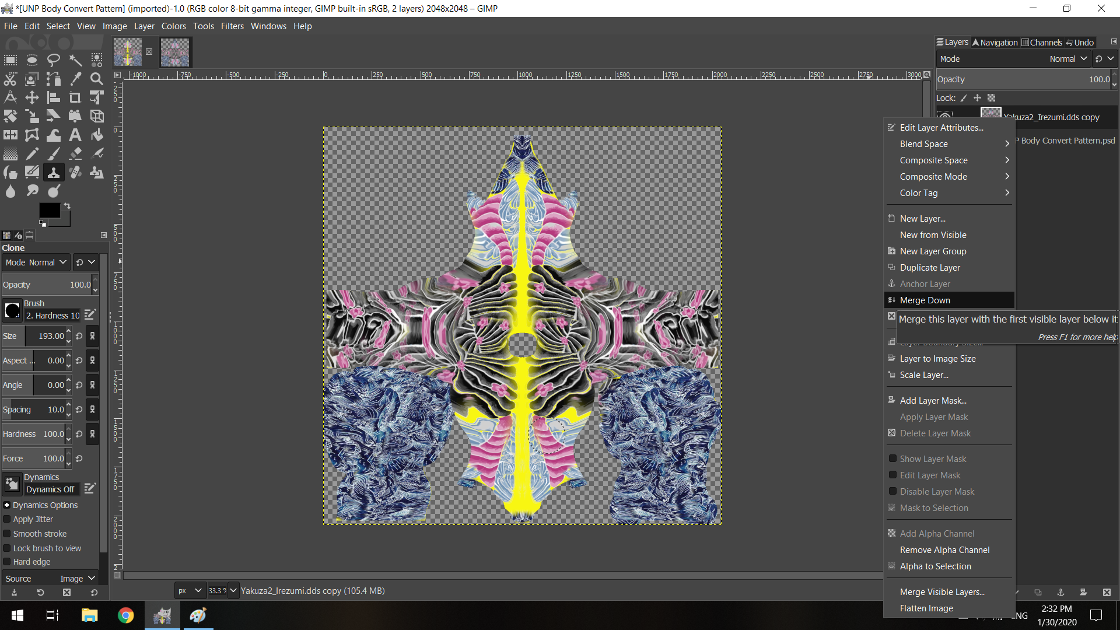Select the Free Select lasso tool
The width and height of the screenshot is (1120, 630).
tap(54, 60)
